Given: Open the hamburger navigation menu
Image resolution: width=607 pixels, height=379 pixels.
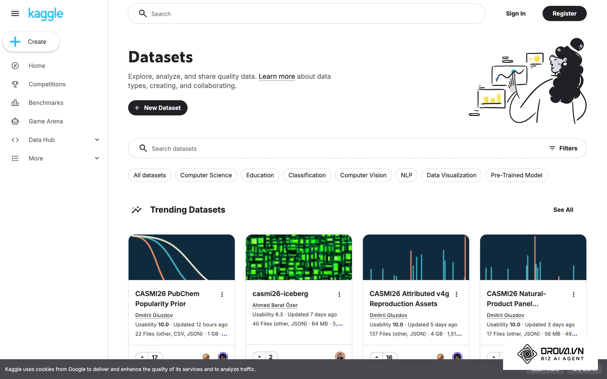Looking at the screenshot, I should (15, 14).
